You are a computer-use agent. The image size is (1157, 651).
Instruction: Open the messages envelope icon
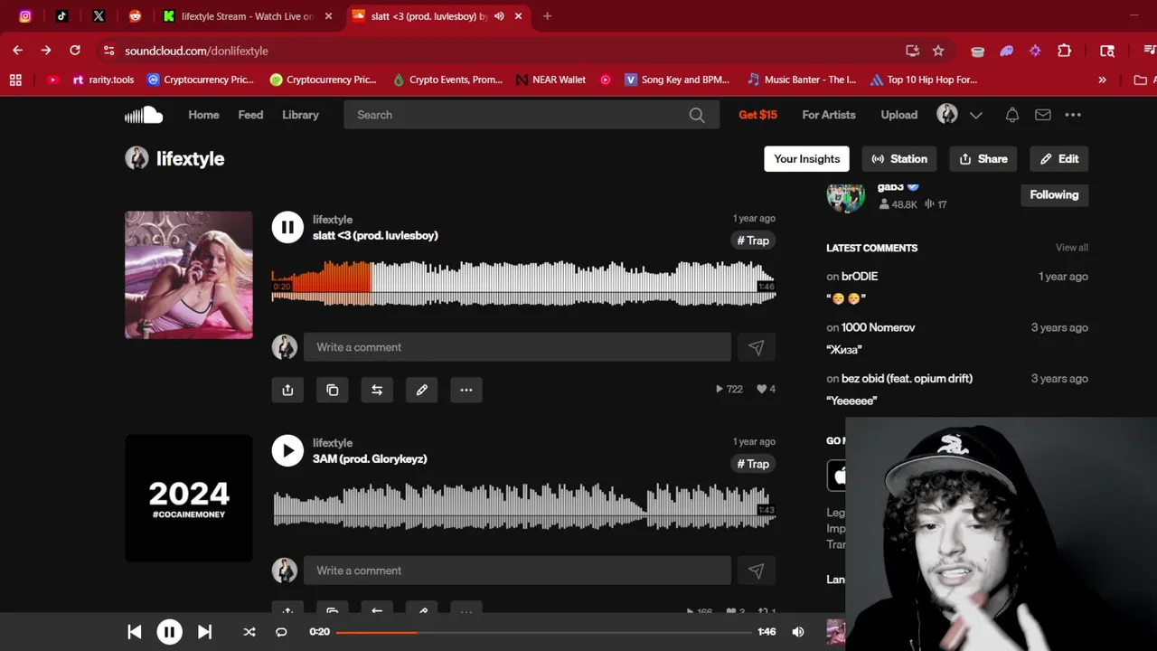click(x=1042, y=115)
